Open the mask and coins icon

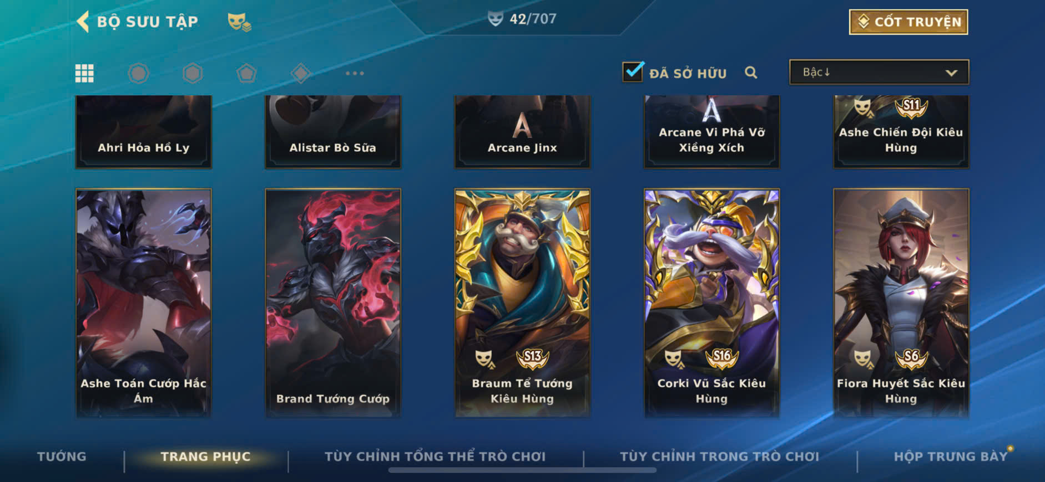point(239,22)
